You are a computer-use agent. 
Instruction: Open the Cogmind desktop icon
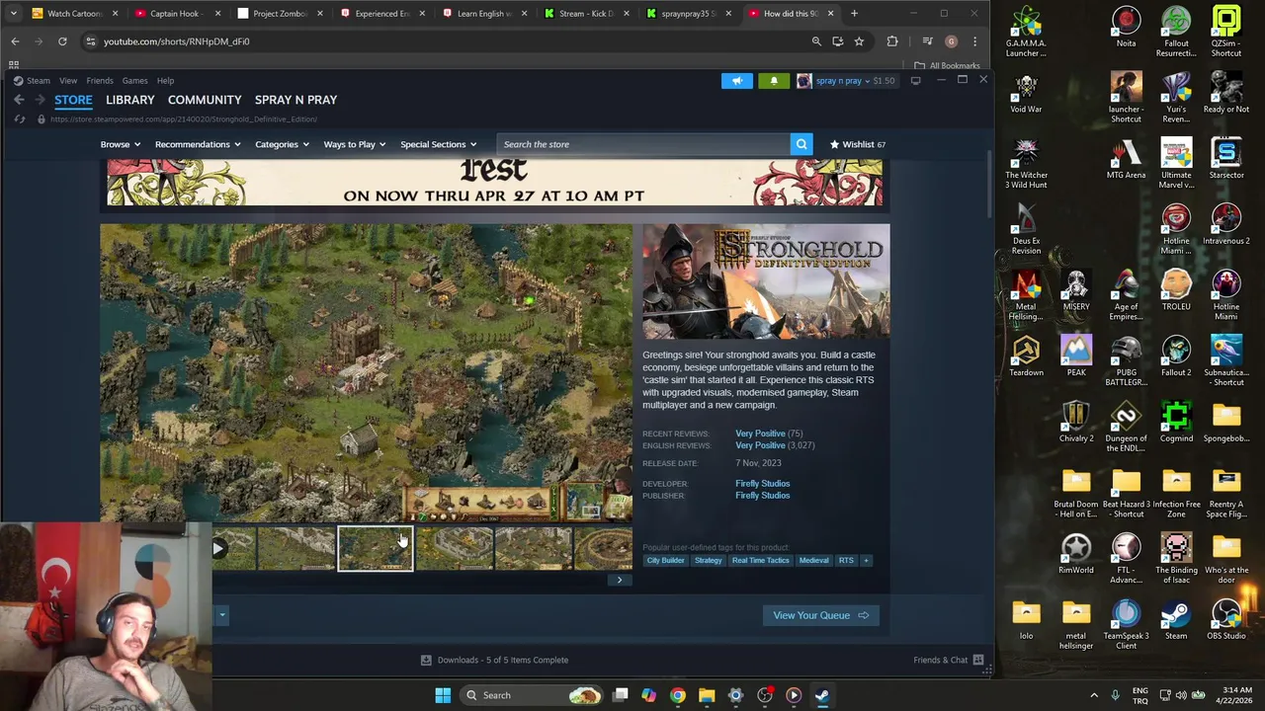[1176, 422]
